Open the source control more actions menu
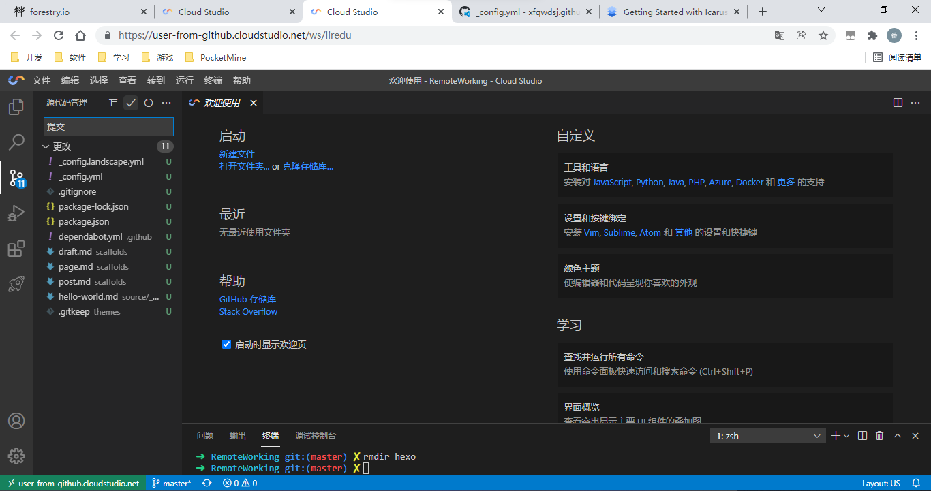The height and width of the screenshot is (491, 931). pos(166,103)
